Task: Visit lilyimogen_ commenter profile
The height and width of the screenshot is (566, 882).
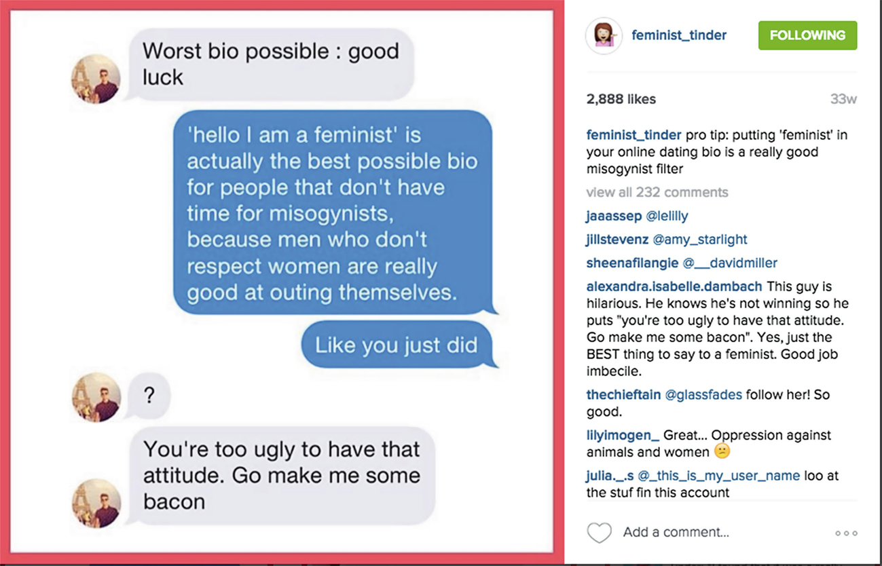Action: [623, 435]
